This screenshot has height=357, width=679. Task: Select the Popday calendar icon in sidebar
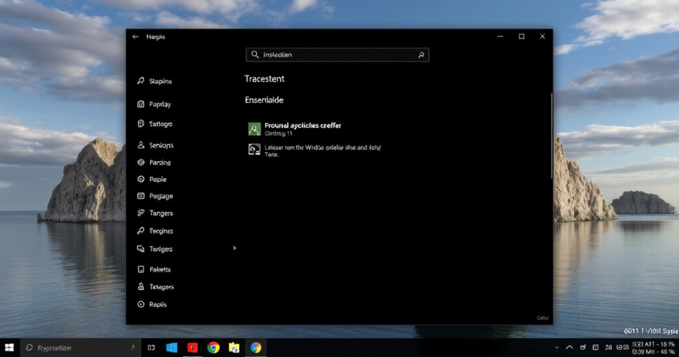point(140,104)
